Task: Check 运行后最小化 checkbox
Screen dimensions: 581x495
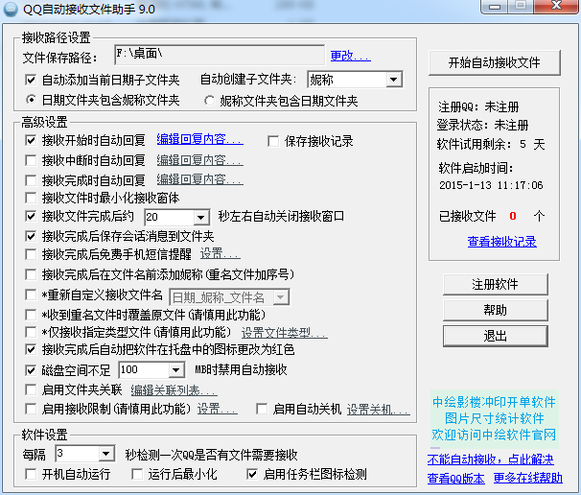Action: (x=137, y=474)
